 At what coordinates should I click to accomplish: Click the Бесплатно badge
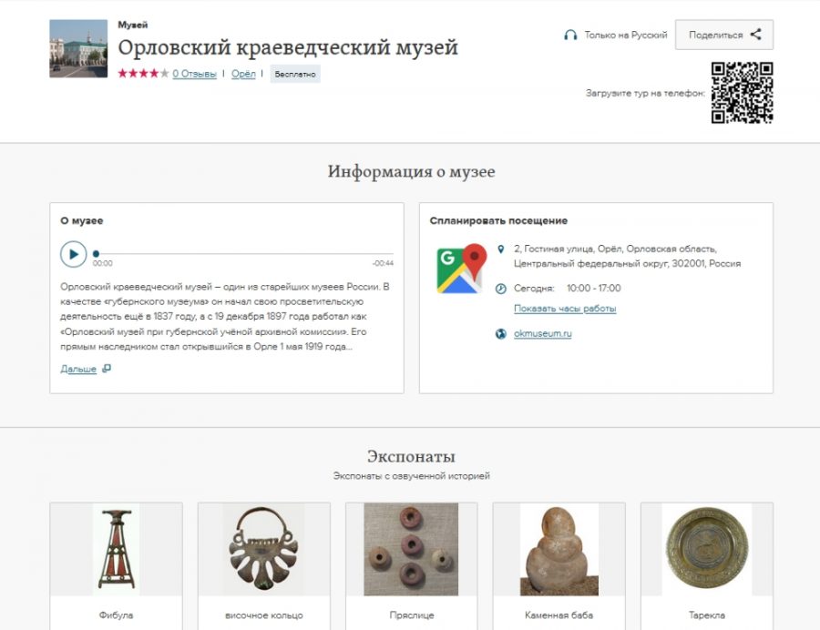tap(295, 74)
